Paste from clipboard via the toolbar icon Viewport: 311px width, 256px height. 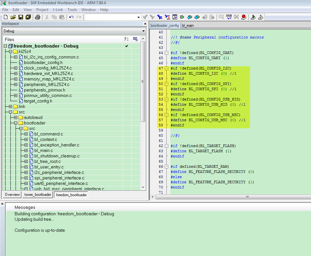[62, 17]
